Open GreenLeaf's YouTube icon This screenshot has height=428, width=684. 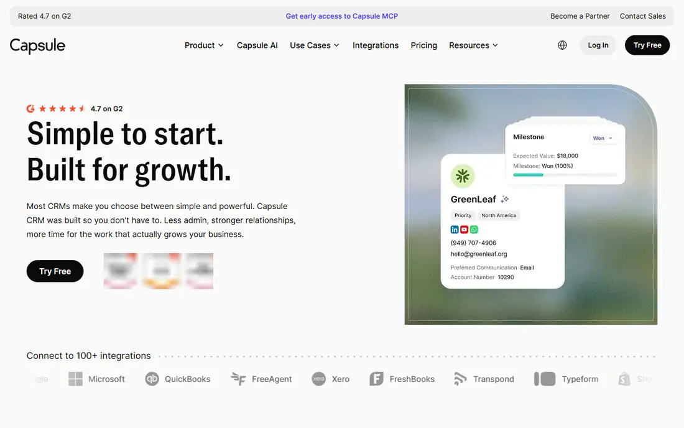pos(464,230)
